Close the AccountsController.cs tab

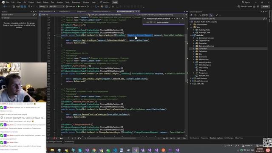click(x=139, y=11)
